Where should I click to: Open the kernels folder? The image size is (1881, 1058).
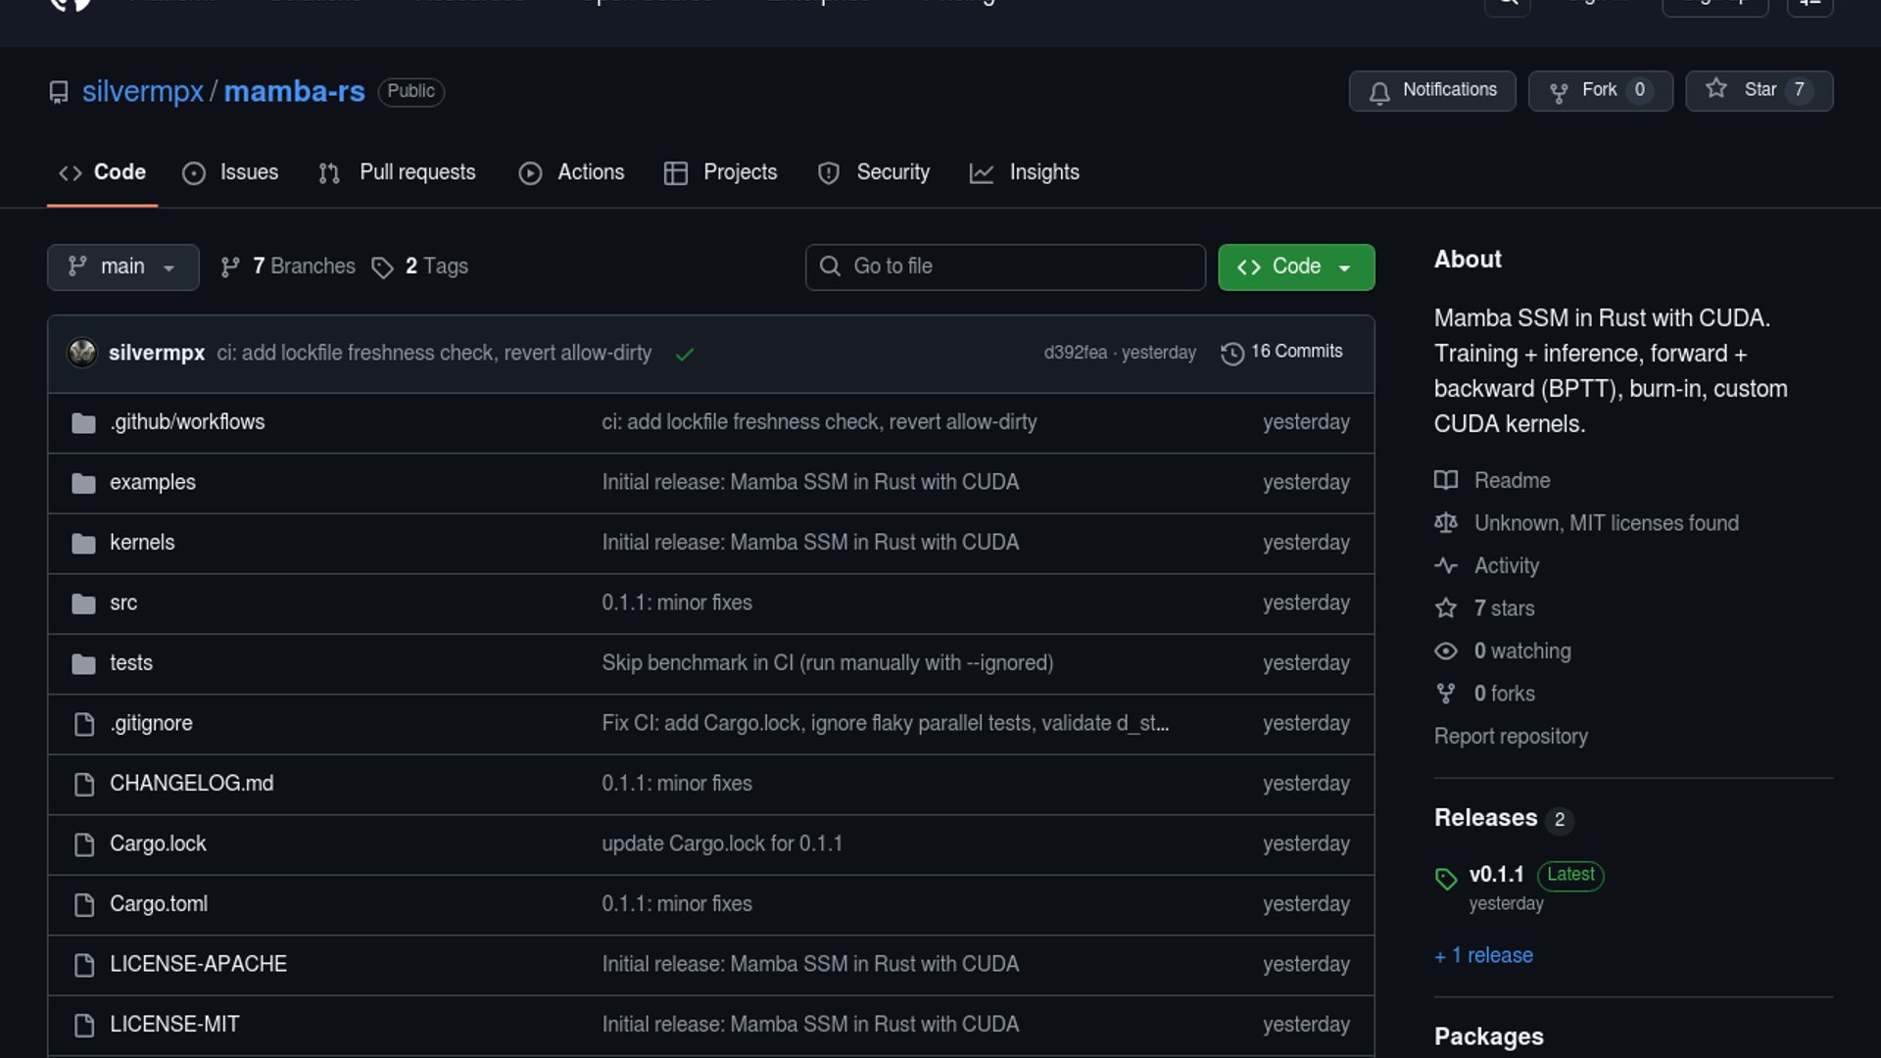[142, 543]
